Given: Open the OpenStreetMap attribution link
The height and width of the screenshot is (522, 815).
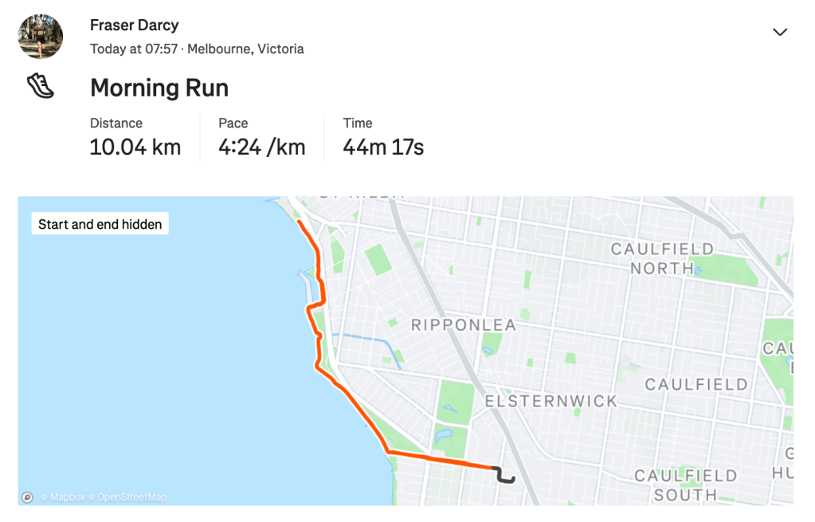Looking at the screenshot, I should (x=131, y=497).
